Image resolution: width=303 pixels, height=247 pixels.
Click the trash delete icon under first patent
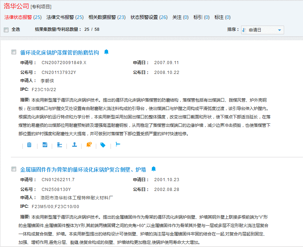[29, 145]
